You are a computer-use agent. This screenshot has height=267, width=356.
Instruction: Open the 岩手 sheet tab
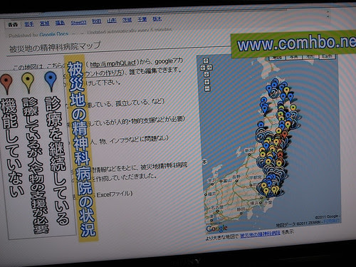pyautogui.click(x=29, y=23)
